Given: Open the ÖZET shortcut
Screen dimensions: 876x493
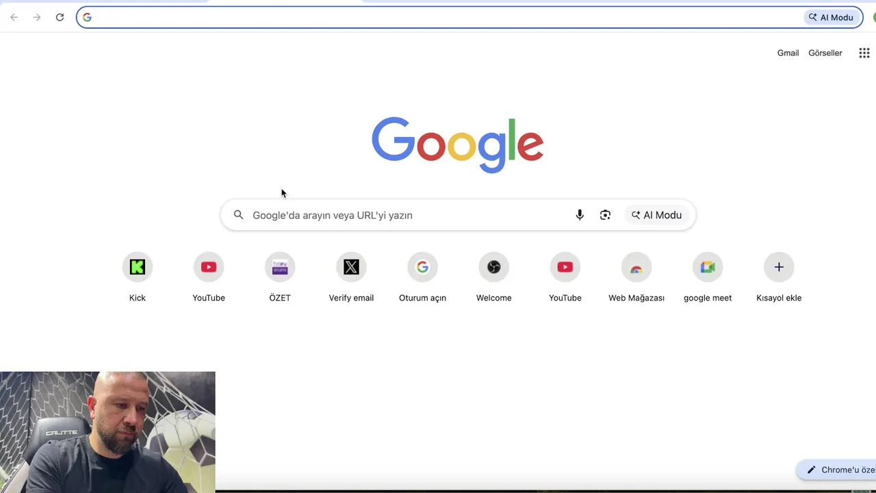Looking at the screenshot, I should pyautogui.click(x=280, y=277).
